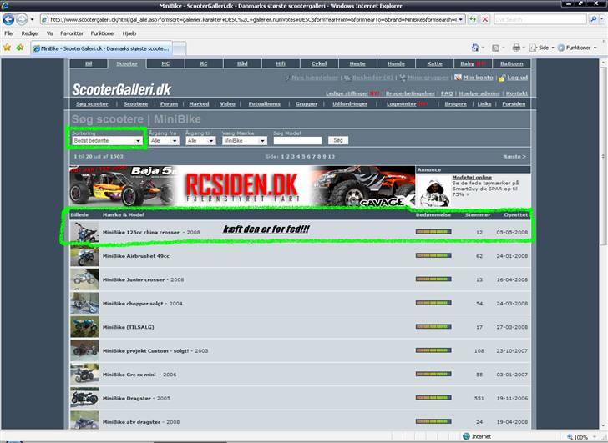Click the Home page icon
The width and height of the screenshot is (608, 443).
[475, 48]
